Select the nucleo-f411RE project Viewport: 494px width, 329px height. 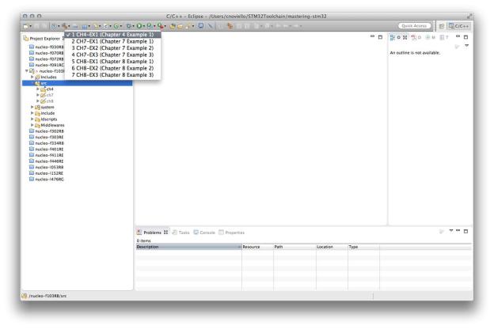46,155
